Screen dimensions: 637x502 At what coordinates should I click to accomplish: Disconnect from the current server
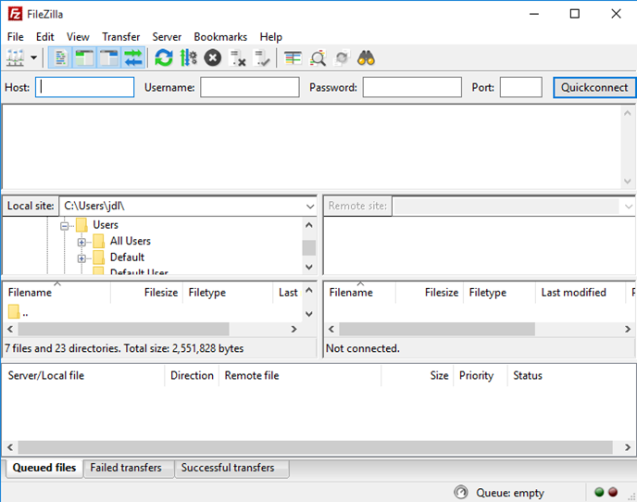pyautogui.click(x=238, y=57)
